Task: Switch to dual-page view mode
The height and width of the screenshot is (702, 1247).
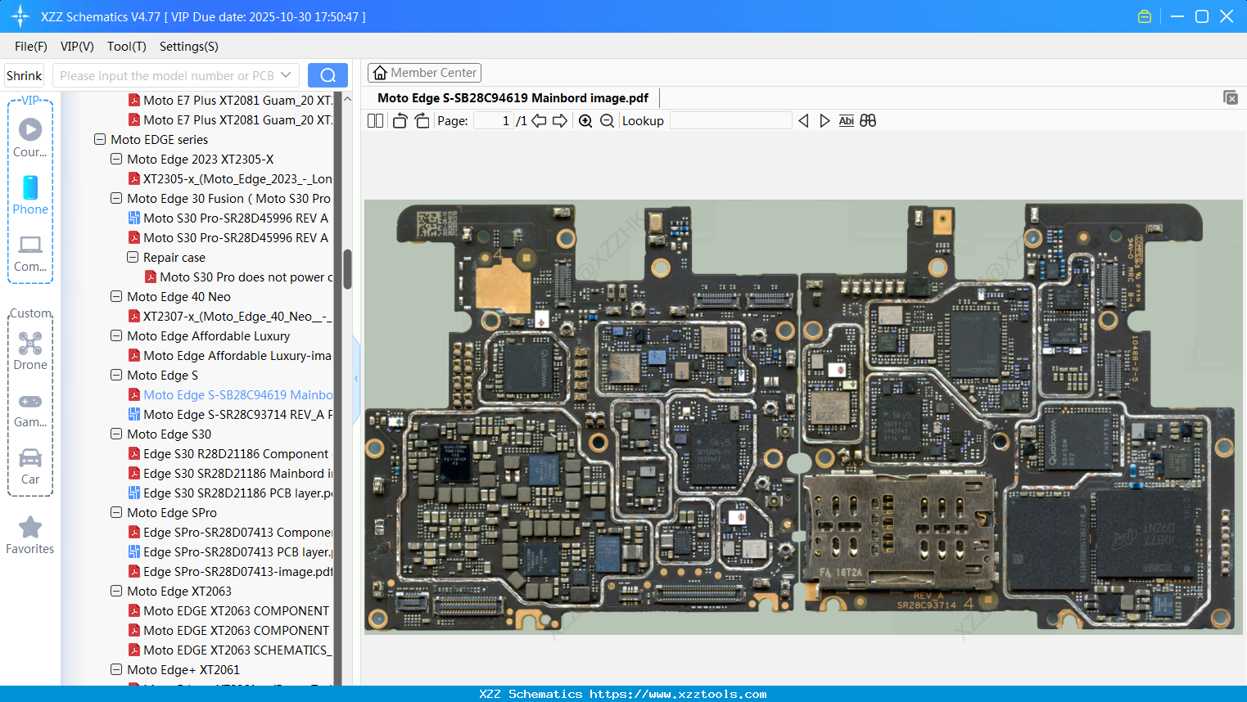Action: pos(375,120)
